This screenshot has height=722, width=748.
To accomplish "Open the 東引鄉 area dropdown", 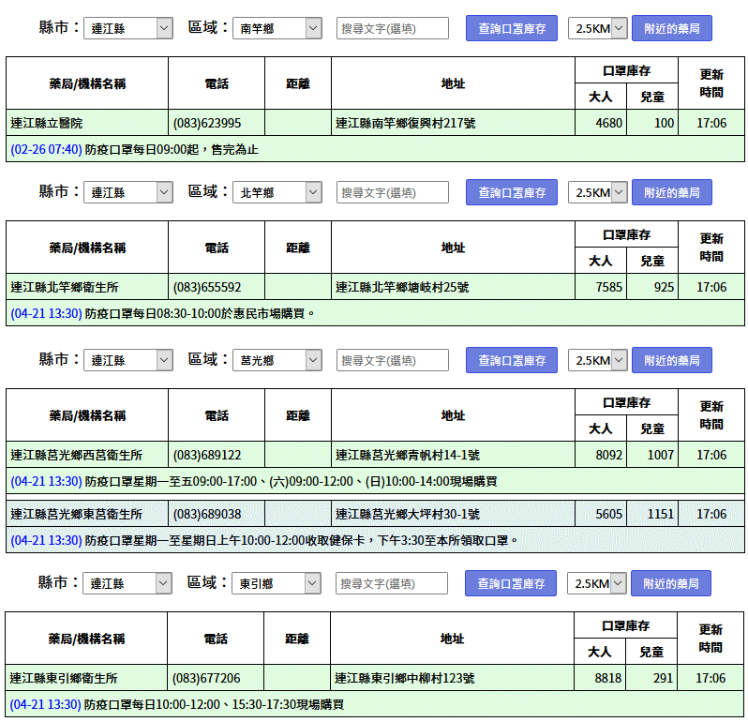I will pyautogui.click(x=277, y=583).
